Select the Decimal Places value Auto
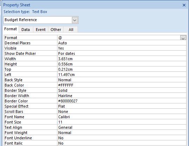 point(122,43)
